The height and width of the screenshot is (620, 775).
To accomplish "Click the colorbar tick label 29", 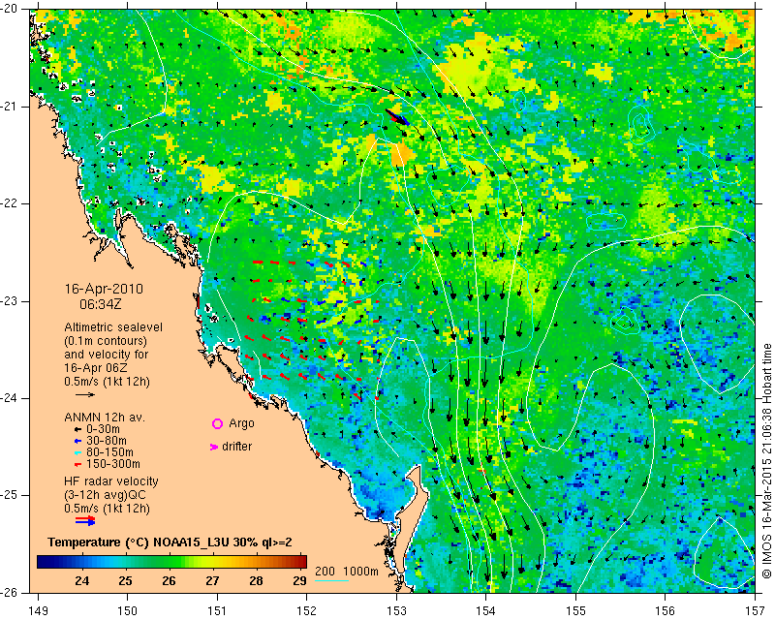I will click(x=299, y=580).
